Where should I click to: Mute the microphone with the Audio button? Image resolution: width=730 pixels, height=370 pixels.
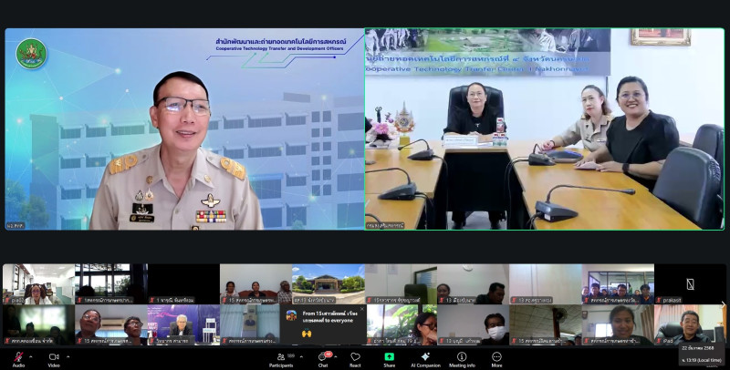coord(18,357)
